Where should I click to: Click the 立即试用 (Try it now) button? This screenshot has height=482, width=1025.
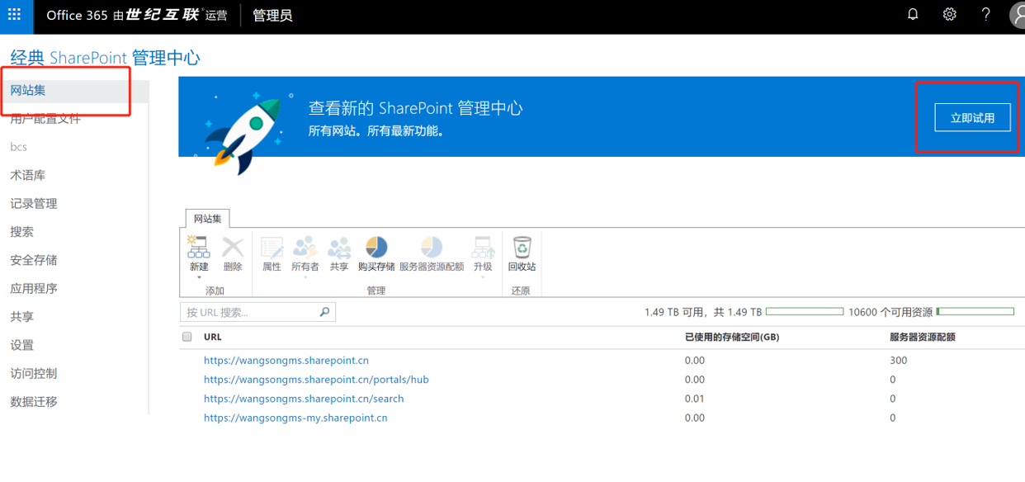(x=972, y=117)
